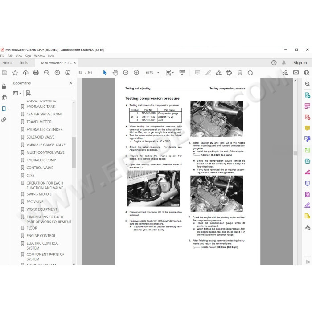The image size is (312, 312).
Task: Click the read mode keyboard icon
Action: (182, 73)
